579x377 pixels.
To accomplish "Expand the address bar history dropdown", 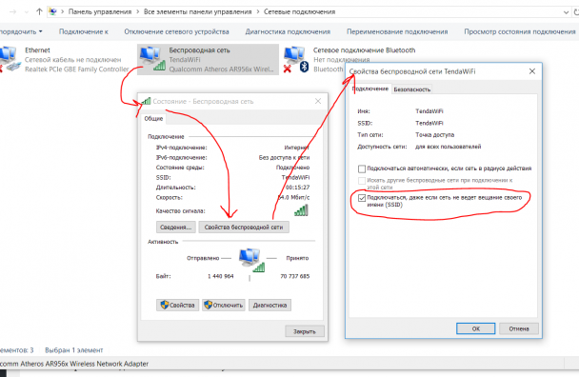I will (x=566, y=12).
